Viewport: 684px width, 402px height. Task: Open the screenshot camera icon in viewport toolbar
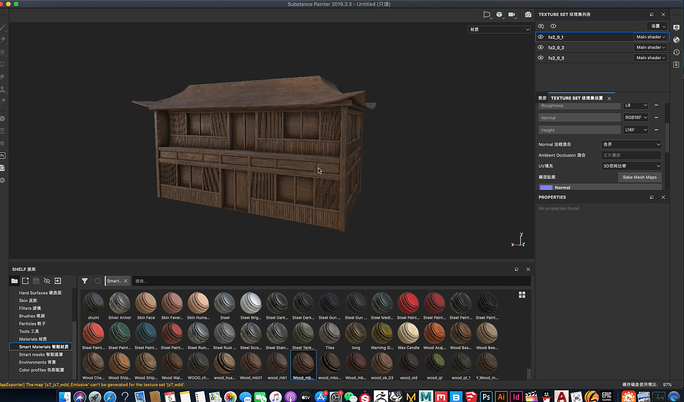point(528,15)
